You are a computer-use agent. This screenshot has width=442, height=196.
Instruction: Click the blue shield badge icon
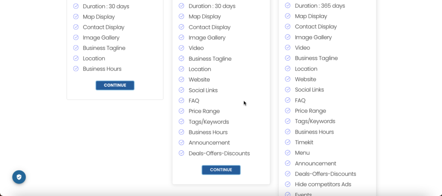click(x=19, y=177)
